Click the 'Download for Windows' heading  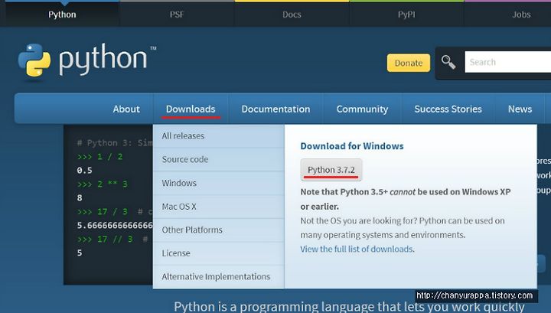click(352, 146)
